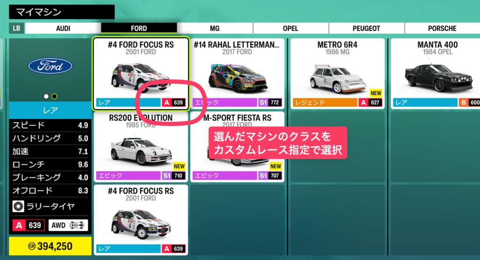This screenshot has width=480, height=260.
Task: Select the highlighted #4 Ford Focus RS card
Action: [x=141, y=74]
